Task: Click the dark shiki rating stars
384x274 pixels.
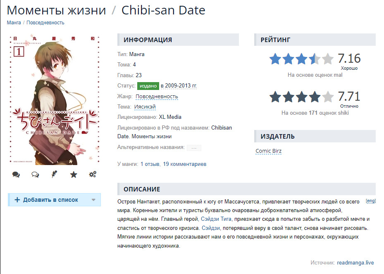Action: pos(301,97)
